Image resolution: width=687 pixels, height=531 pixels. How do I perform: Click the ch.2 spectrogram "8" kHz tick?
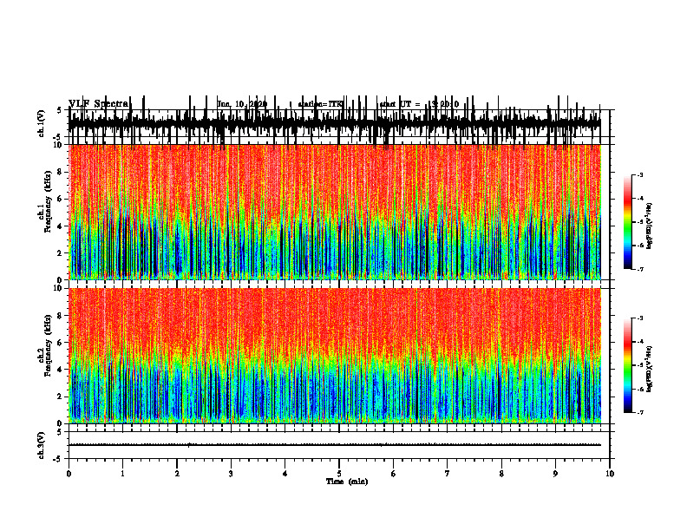tap(60, 316)
